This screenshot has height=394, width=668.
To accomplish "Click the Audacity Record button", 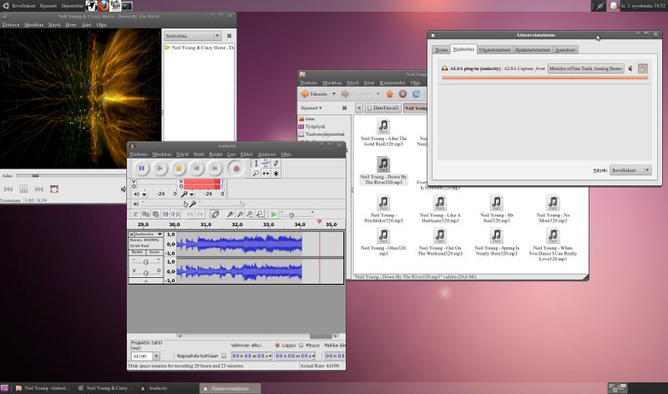I will pos(235,169).
